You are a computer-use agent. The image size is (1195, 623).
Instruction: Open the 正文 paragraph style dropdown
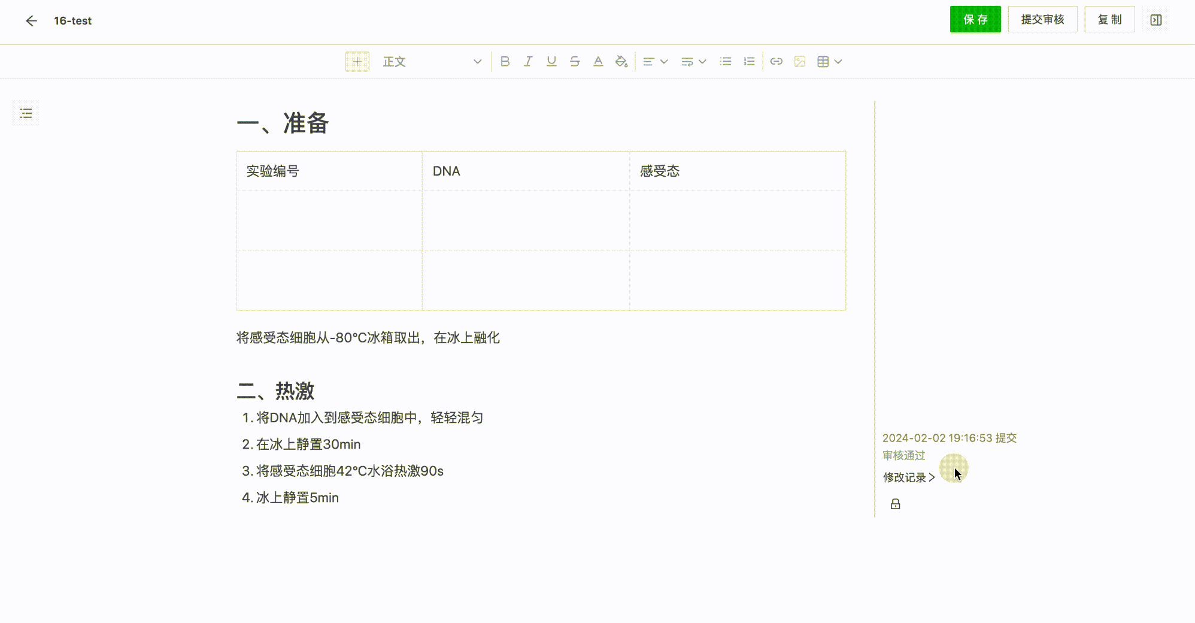[432, 62]
